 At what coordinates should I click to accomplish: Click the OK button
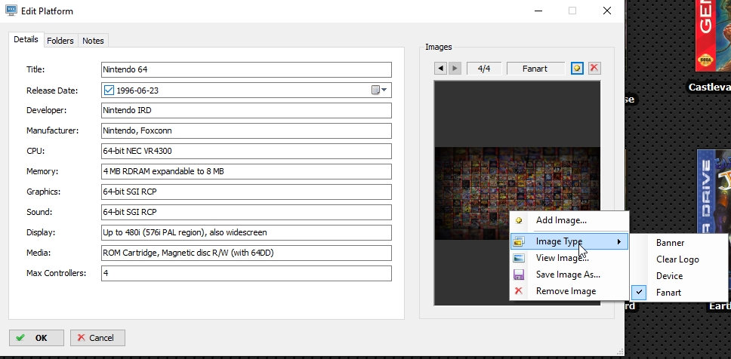tap(36, 338)
